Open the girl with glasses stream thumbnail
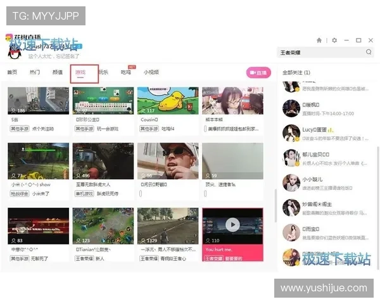 point(232,101)
